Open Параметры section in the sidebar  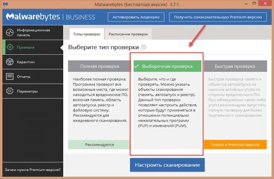[x=33, y=91]
